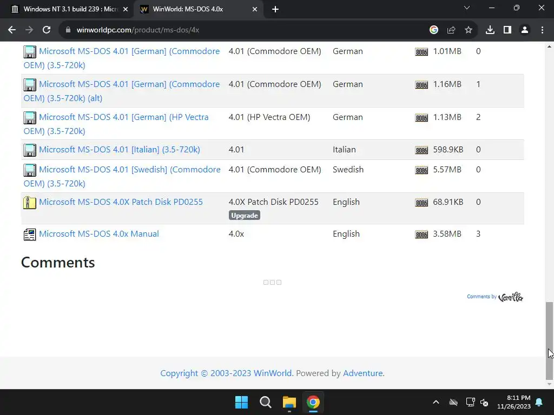Open a new browser tab with plus

(x=275, y=9)
